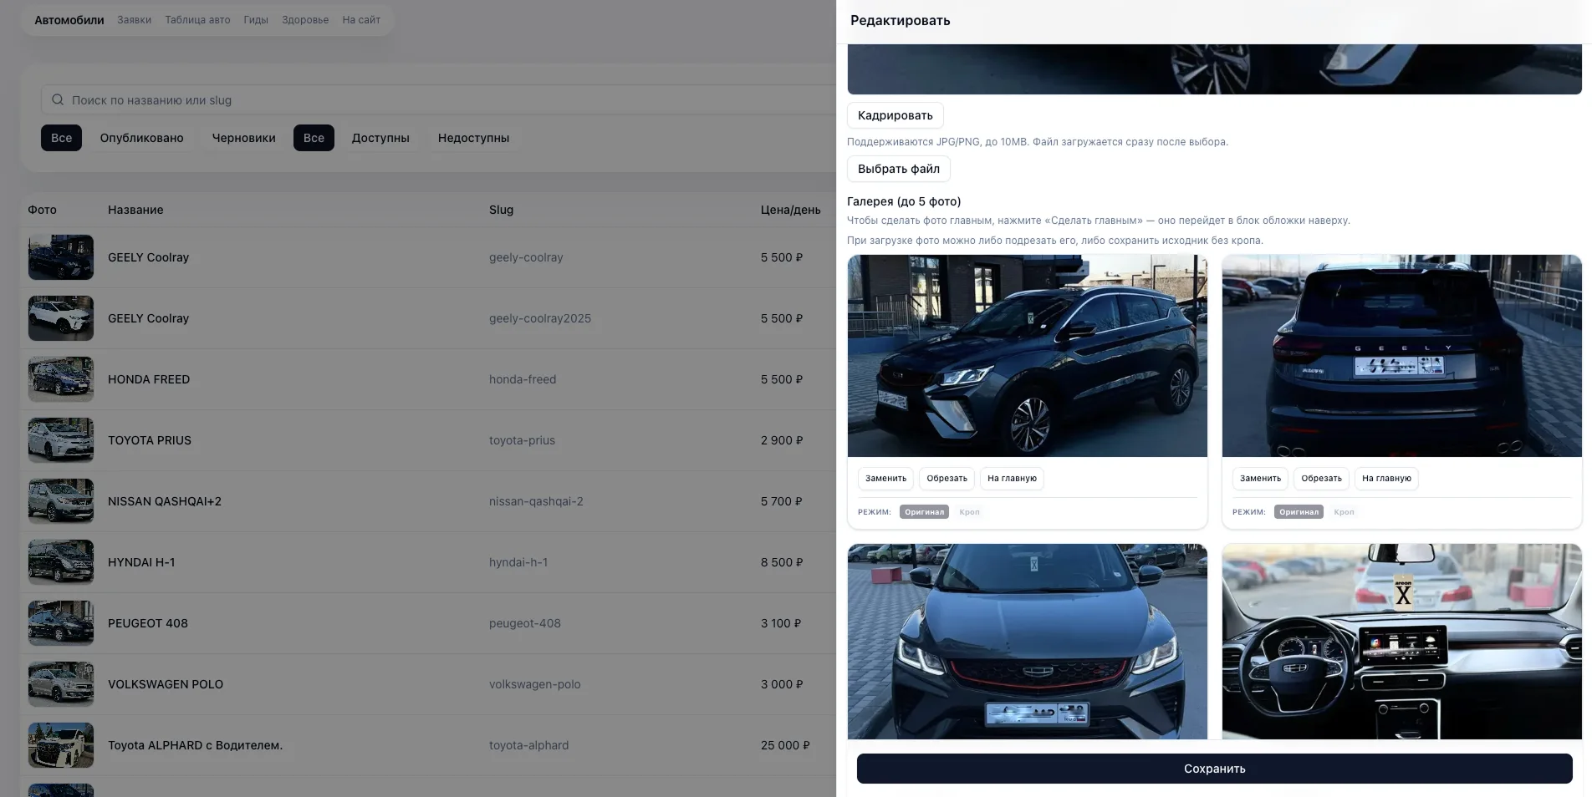
Task: Select the TOYOTA PRIUS name
Action: coord(150,440)
